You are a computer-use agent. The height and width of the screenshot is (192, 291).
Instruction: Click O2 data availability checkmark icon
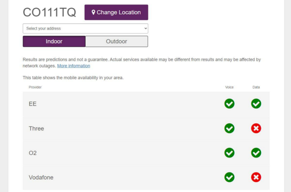point(256,153)
